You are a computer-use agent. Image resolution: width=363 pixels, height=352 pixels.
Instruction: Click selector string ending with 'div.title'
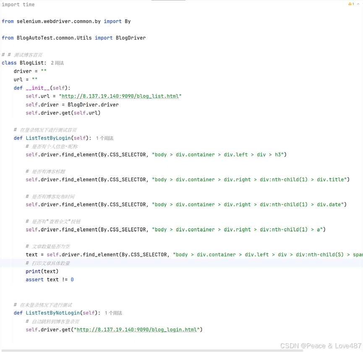click(249, 180)
